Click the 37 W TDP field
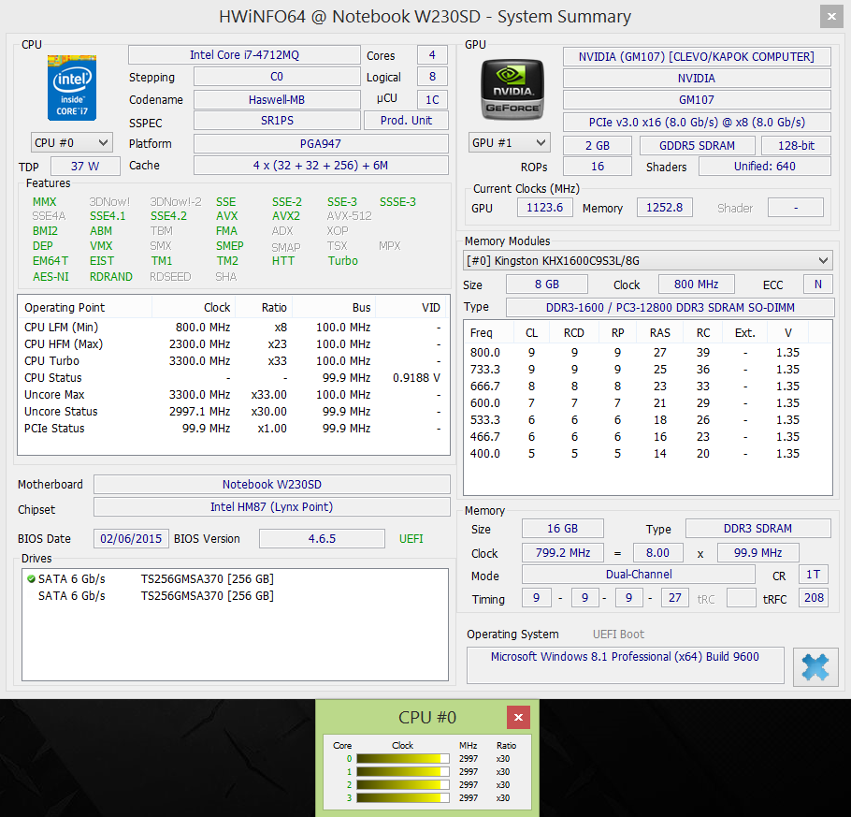The width and height of the screenshot is (851, 817). point(85,167)
